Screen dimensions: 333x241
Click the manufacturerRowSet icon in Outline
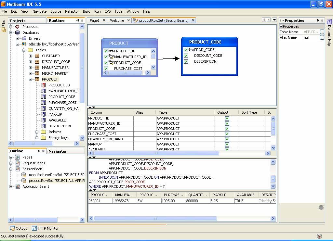(x=24, y=175)
